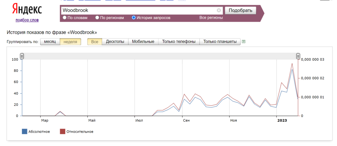337x146 pixels.
Task: Click the 'Май' axis label
Action: point(92,121)
